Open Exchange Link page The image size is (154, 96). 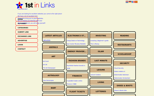click(27, 36)
